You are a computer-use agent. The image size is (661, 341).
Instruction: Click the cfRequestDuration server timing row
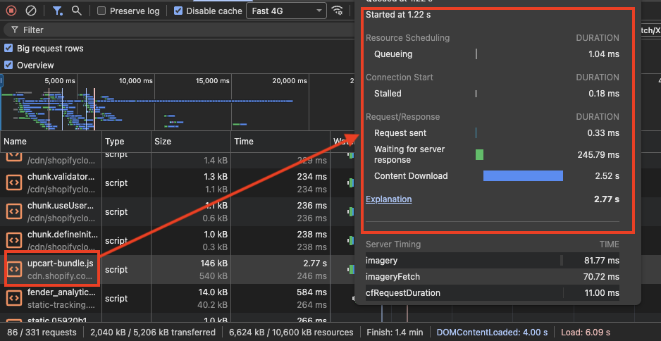point(493,293)
